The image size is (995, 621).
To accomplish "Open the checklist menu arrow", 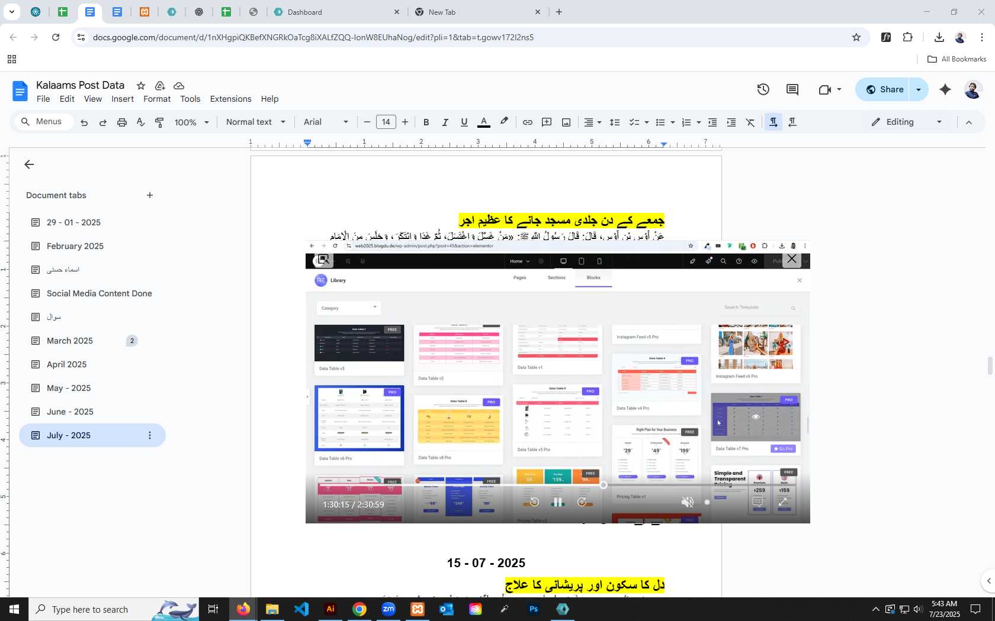I will tap(646, 122).
